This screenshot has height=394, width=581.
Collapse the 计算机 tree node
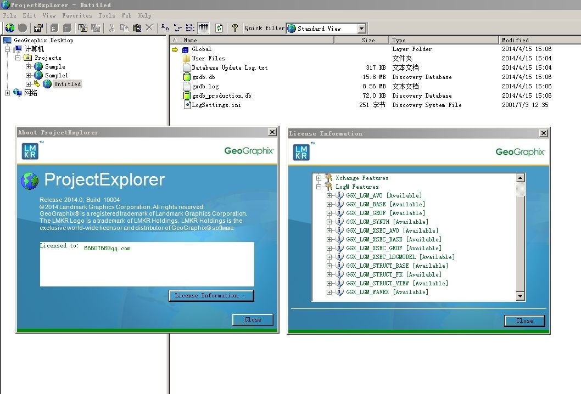7,49
